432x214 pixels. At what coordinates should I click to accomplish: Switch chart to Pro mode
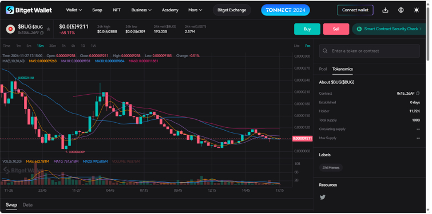[307, 46]
